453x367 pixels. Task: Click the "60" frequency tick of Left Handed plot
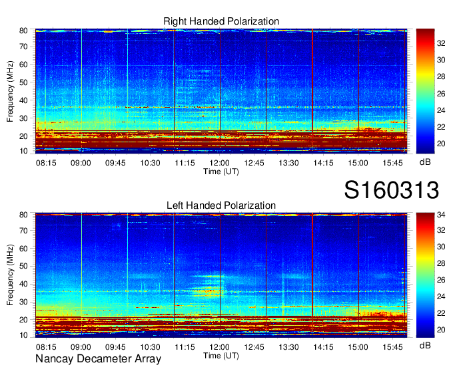pyautogui.click(x=23, y=249)
